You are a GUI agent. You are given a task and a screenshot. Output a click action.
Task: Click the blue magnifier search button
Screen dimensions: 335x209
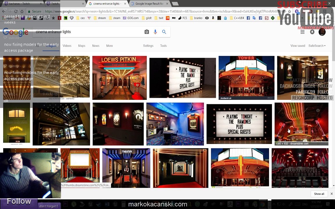pyautogui.click(x=164, y=32)
